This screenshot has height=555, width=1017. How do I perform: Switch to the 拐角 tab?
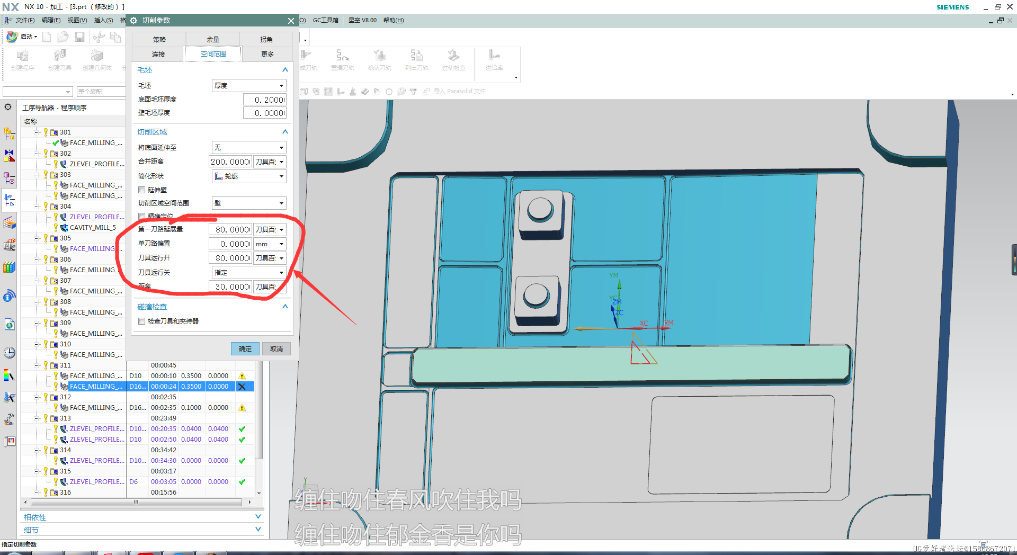point(266,39)
